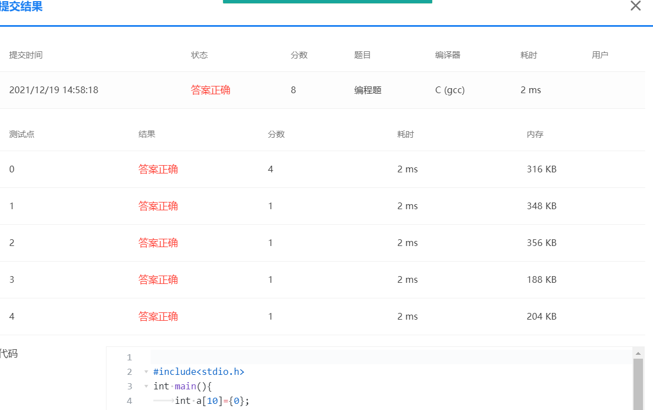Close the 提交结果 dialog with the X
This screenshot has width=653, height=410.
point(635,6)
